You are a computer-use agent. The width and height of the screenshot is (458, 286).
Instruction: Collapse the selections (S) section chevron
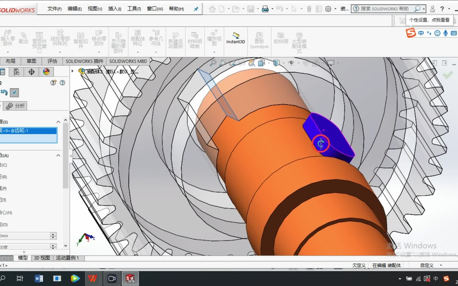click(58, 122)
